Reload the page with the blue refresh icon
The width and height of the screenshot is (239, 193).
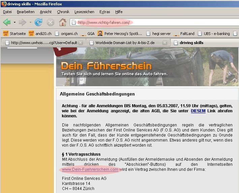38,23
